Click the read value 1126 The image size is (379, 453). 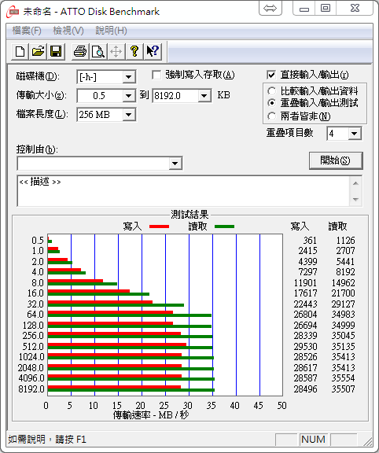pyautogui.click(x=345, y=241)
